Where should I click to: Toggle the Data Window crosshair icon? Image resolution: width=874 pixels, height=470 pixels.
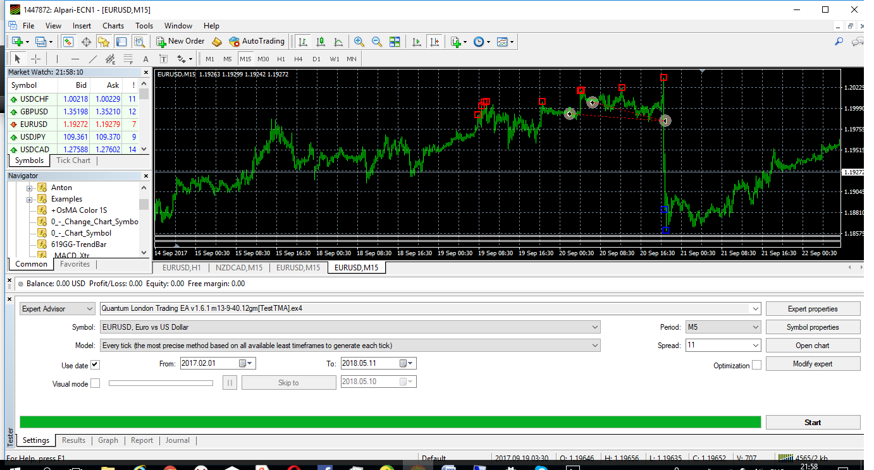coord(86,42)
